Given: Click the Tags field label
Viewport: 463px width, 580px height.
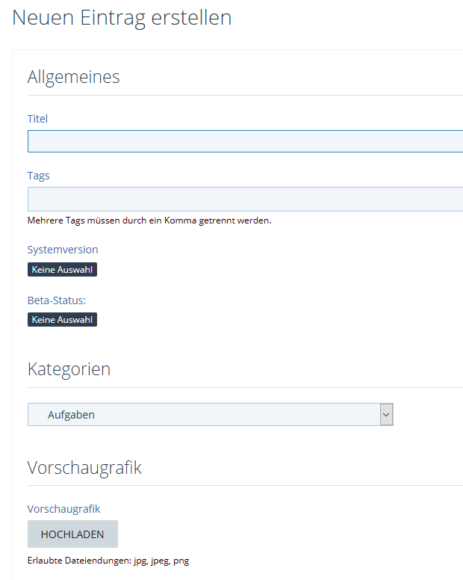Looking at the screenshot, I should pos(39,176).
